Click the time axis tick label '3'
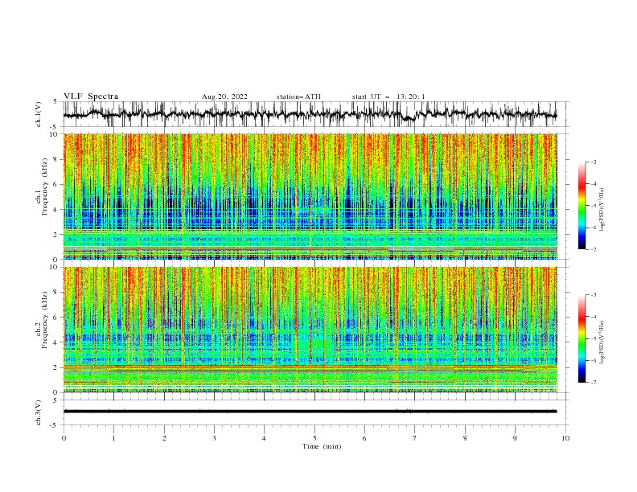The image size is (637, 492). click(x=214, y=438)
